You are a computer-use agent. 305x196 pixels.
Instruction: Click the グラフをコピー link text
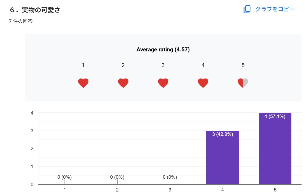click(x=275, y=9)
